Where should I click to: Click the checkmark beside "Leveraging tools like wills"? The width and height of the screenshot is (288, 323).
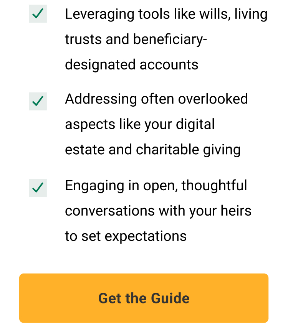tap(37, 14)
